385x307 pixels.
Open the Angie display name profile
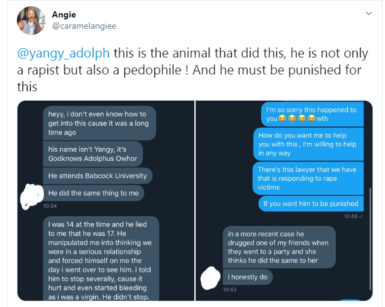(63, 14)
